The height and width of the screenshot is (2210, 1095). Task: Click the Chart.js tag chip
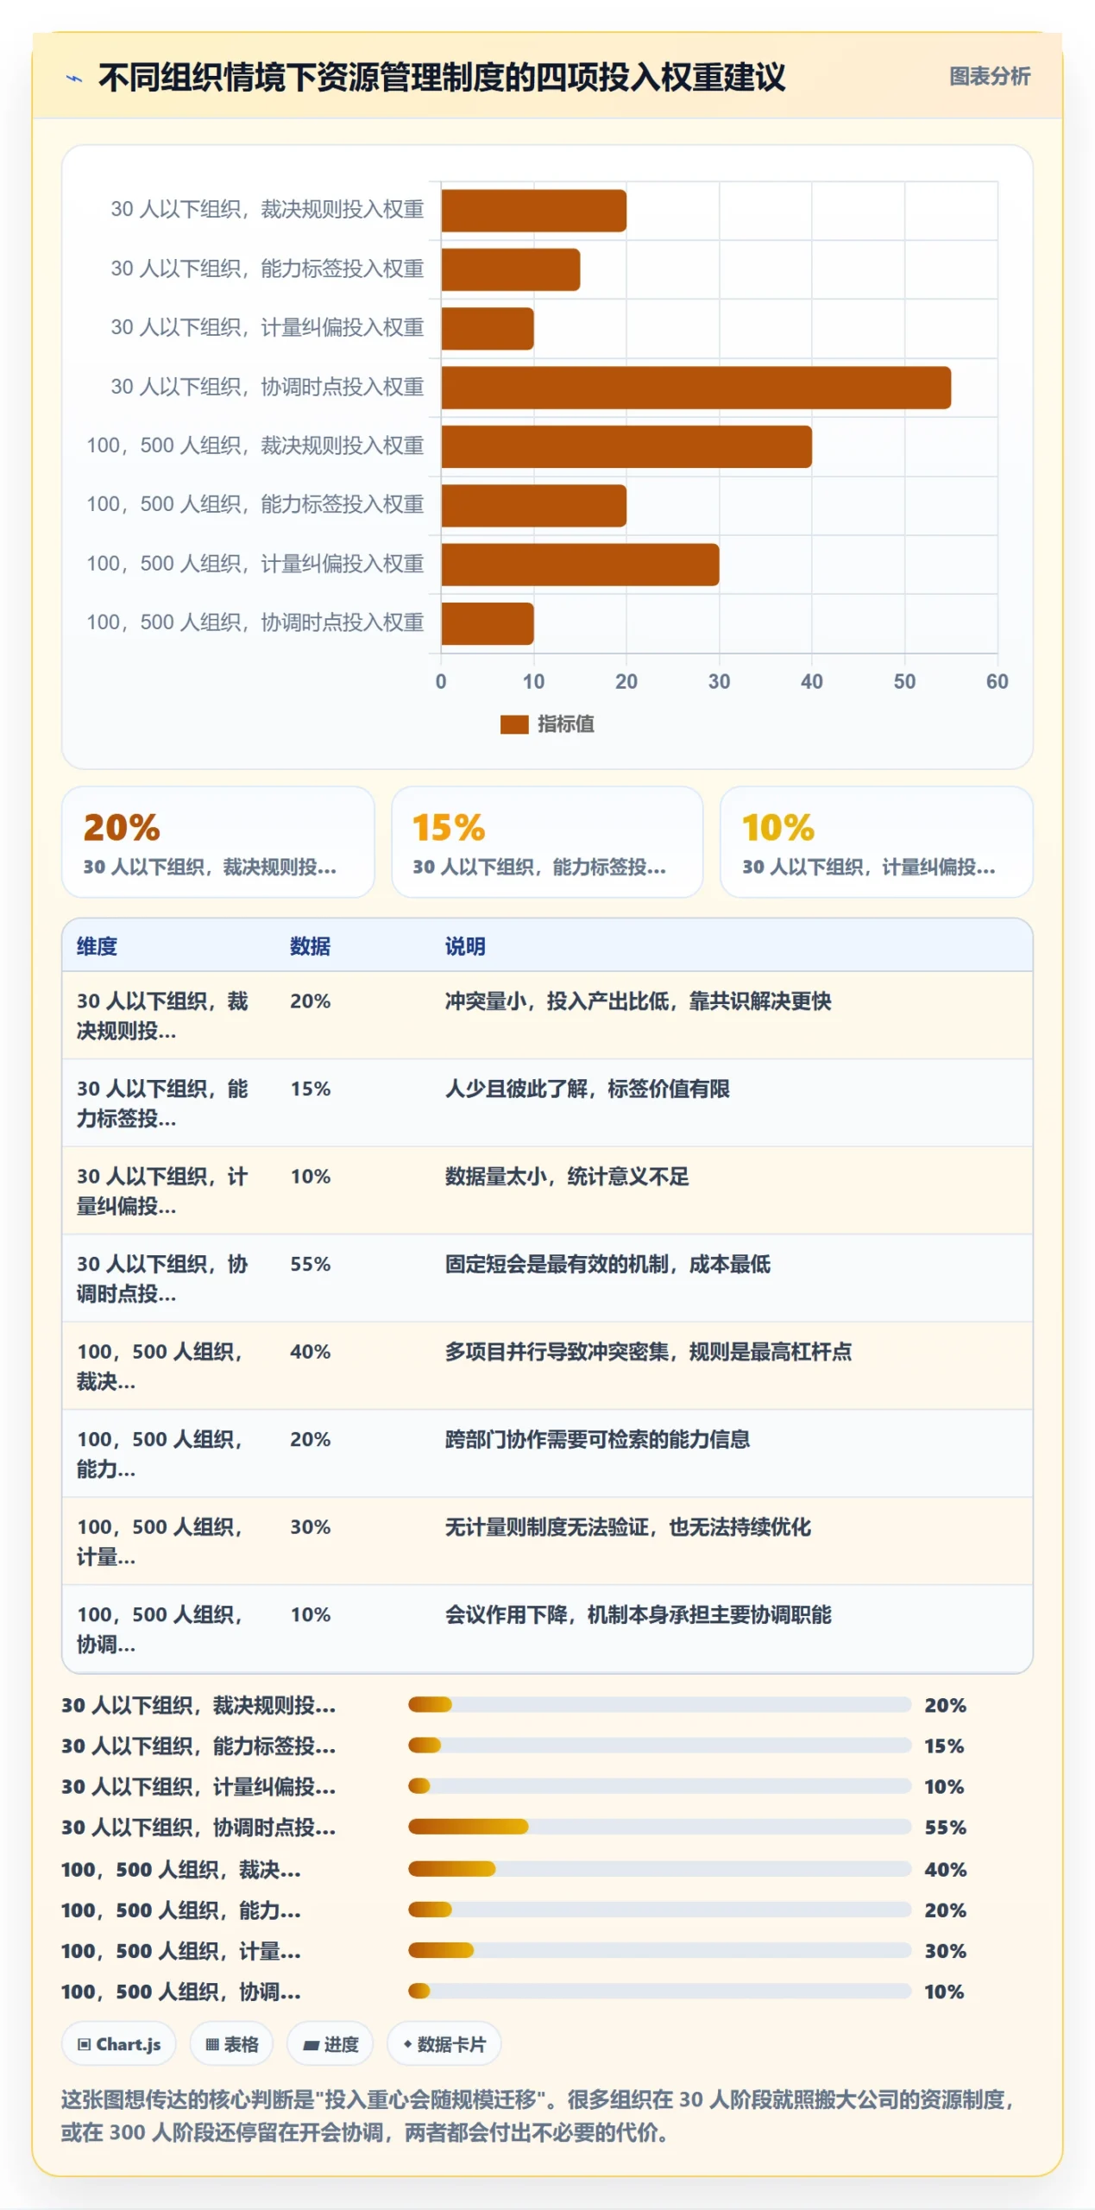119,2043
